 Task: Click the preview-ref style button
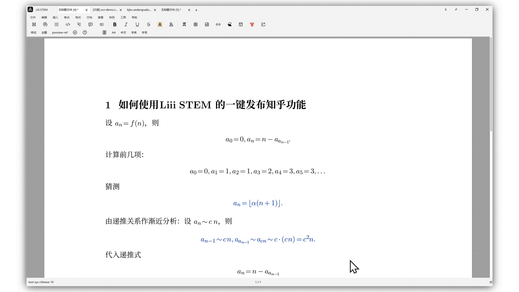pyautogui.click(x=60, y=32)
